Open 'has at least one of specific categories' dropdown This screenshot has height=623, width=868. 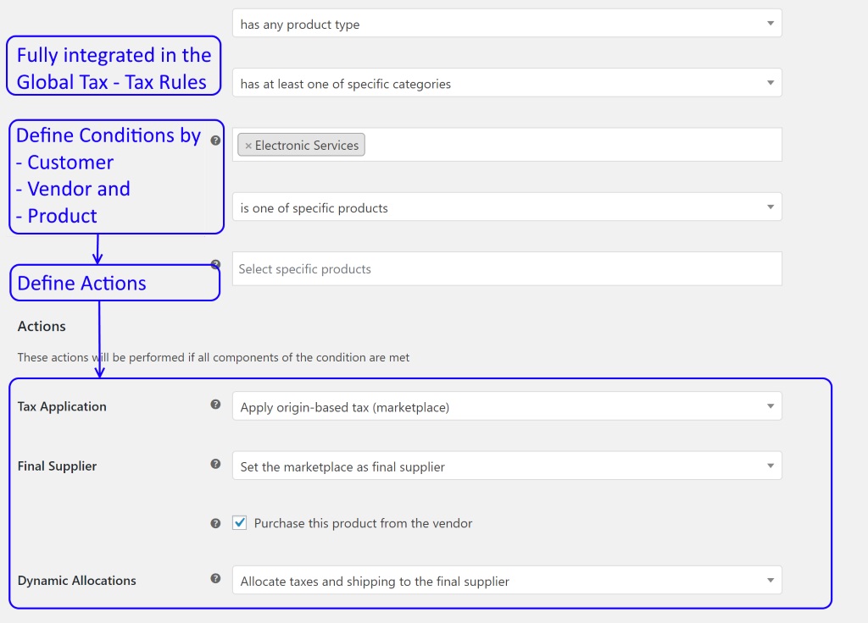[x=507, y=83]
